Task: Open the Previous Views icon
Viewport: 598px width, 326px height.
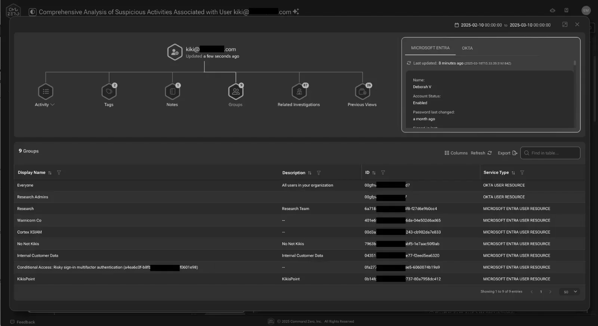Action: point(363,91)
